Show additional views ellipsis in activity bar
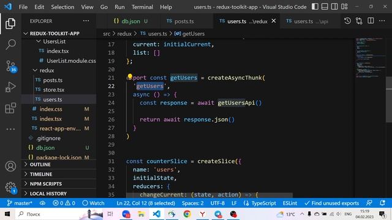The image size is (392, 220). (10, 129)
